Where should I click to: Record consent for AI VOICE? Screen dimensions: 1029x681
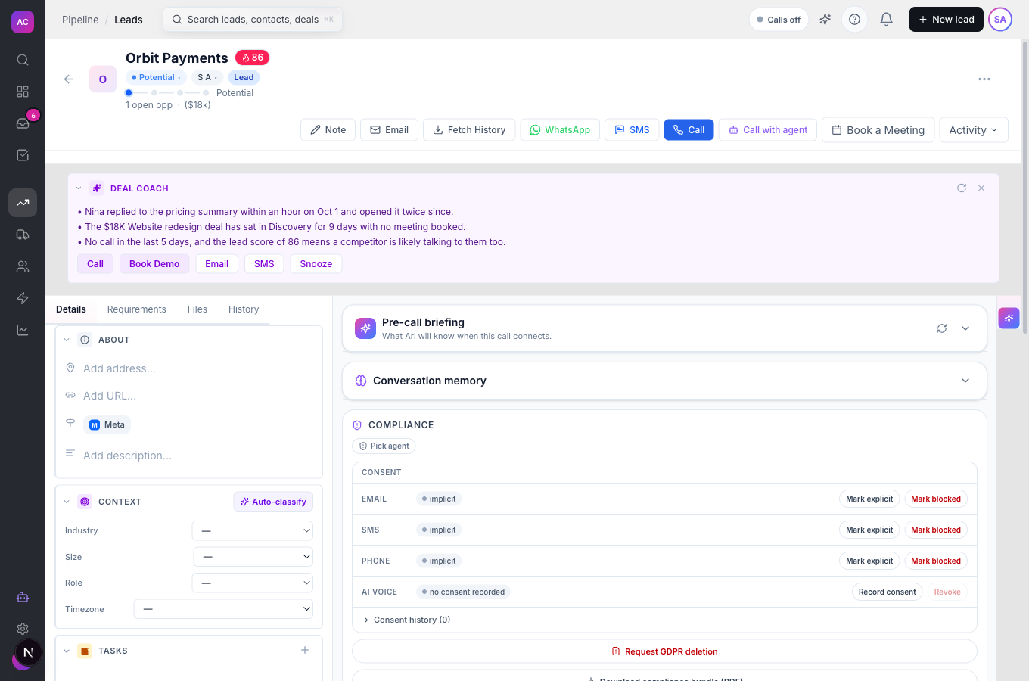pos(887,592)
